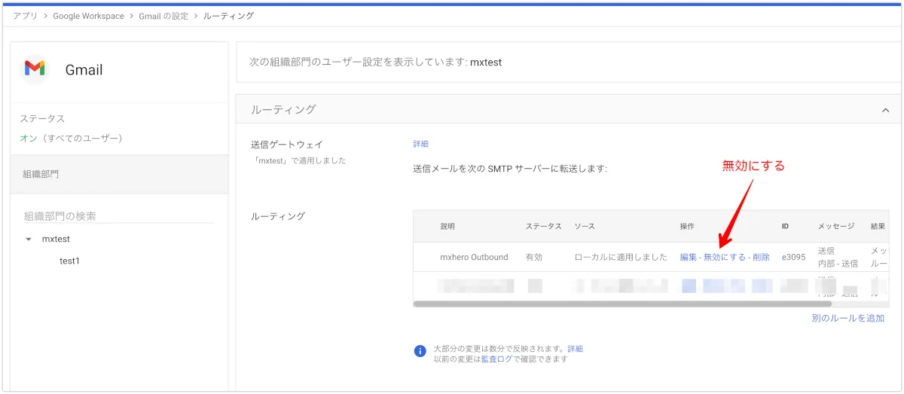Open the Google Workspace breadcrumb

pos(88,16)
